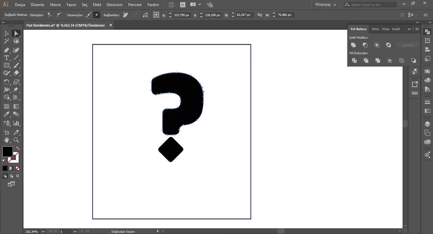
Task: Select the Gradient tool
Action: 16,107
